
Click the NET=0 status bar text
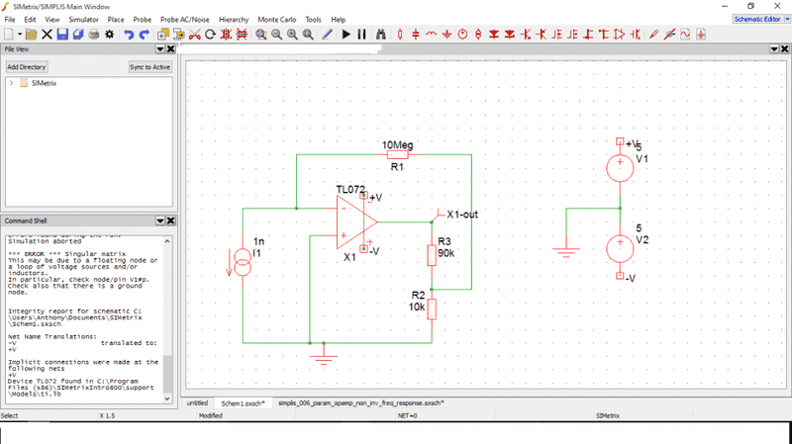[408, 415]
